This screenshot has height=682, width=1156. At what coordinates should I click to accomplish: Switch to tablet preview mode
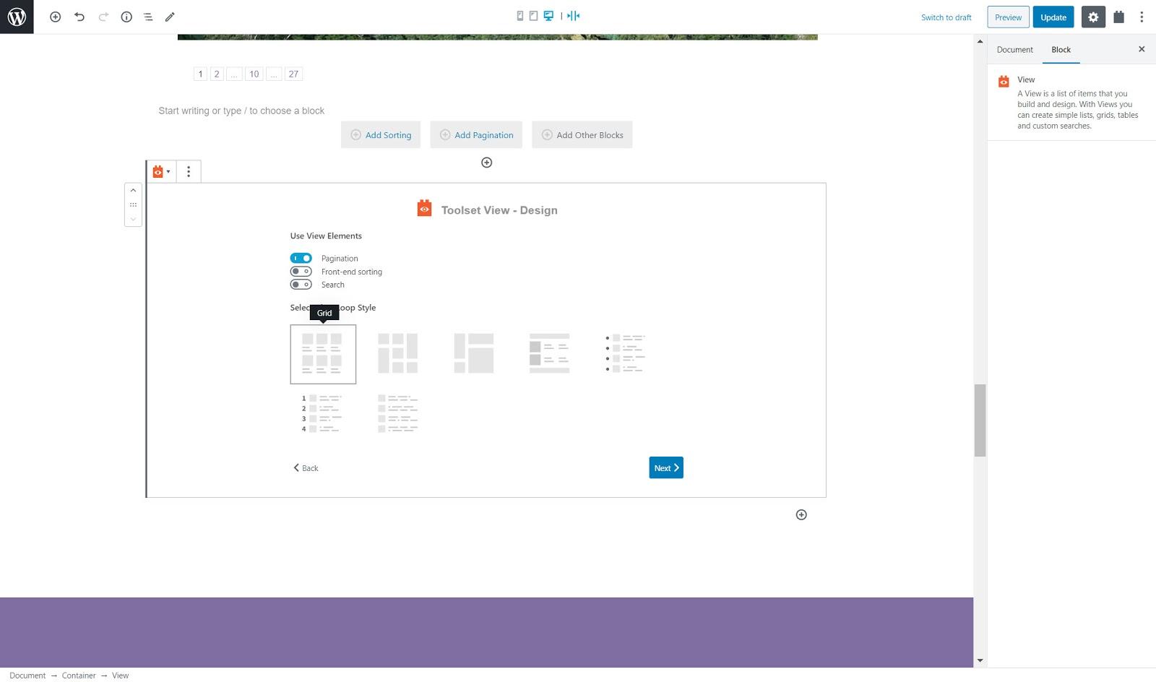coord(533,16)
